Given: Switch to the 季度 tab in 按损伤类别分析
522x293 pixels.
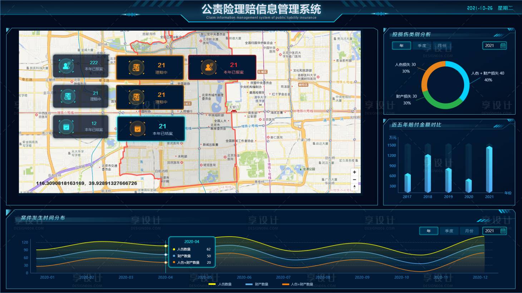Looking at the screenshot, I should click(422, 46).
